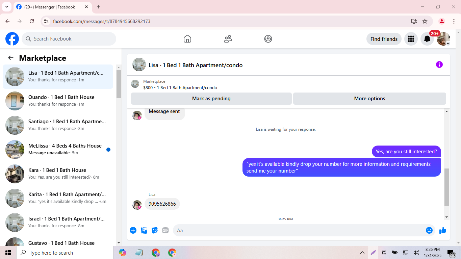The image size is (461, 259).
Task: Click the install app icon in address bar
Action: 414,21
